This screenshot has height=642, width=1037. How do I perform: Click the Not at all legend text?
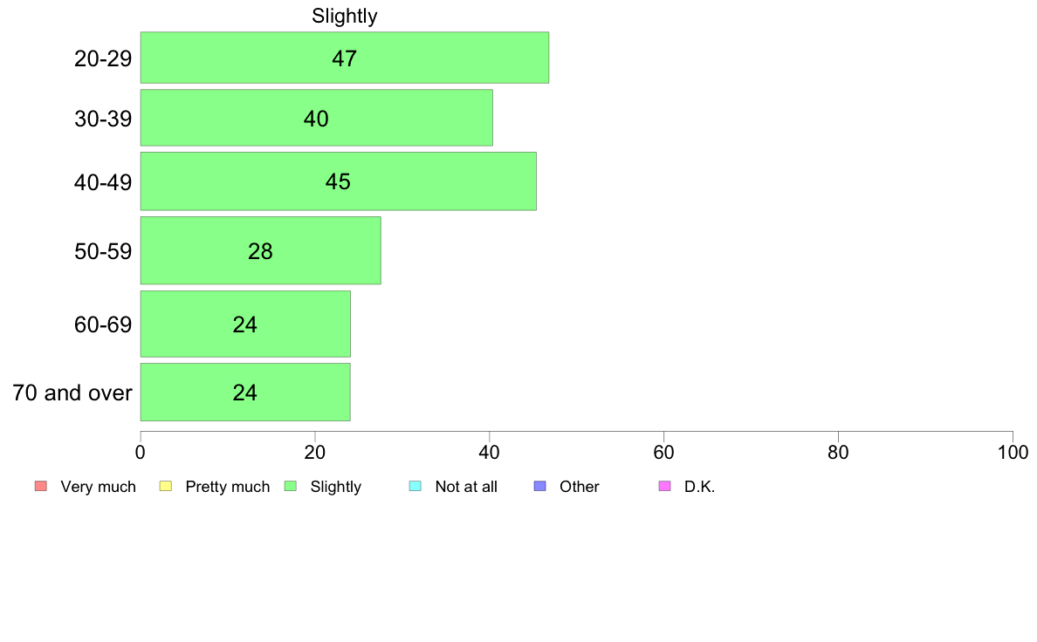[x=466, y=487]
